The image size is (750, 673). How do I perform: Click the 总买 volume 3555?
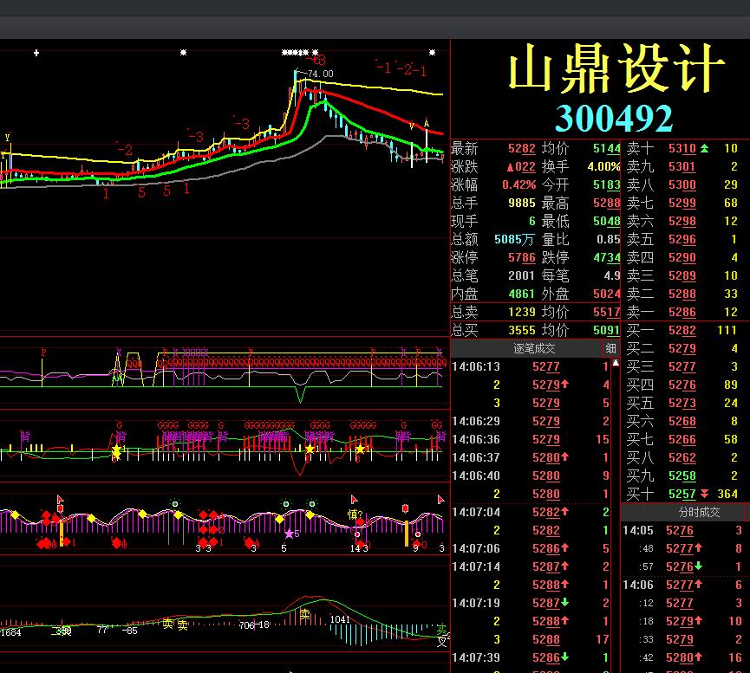pos(521,330)
